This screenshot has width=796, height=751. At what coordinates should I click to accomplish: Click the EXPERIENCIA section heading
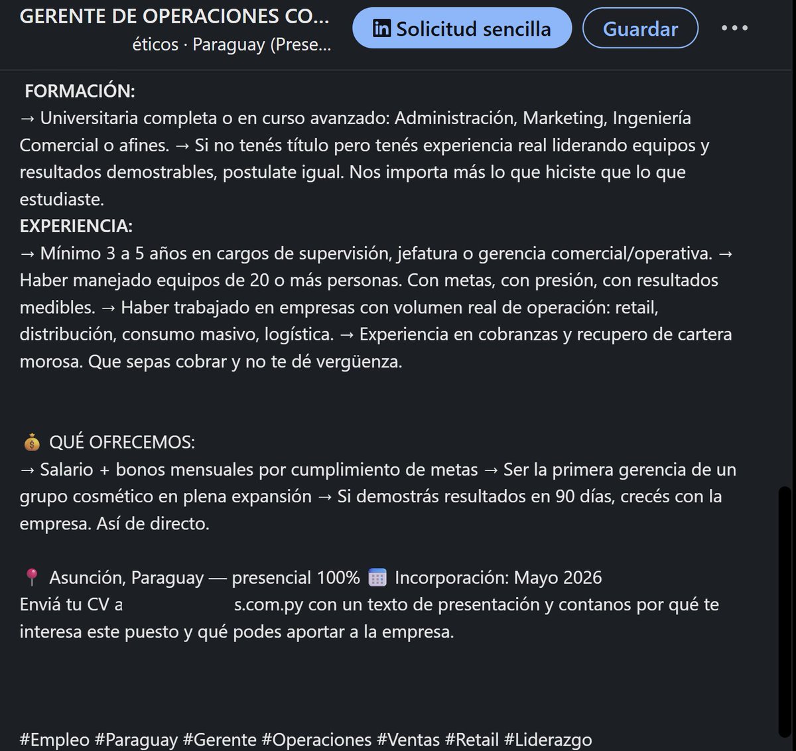tap(76, 226)
